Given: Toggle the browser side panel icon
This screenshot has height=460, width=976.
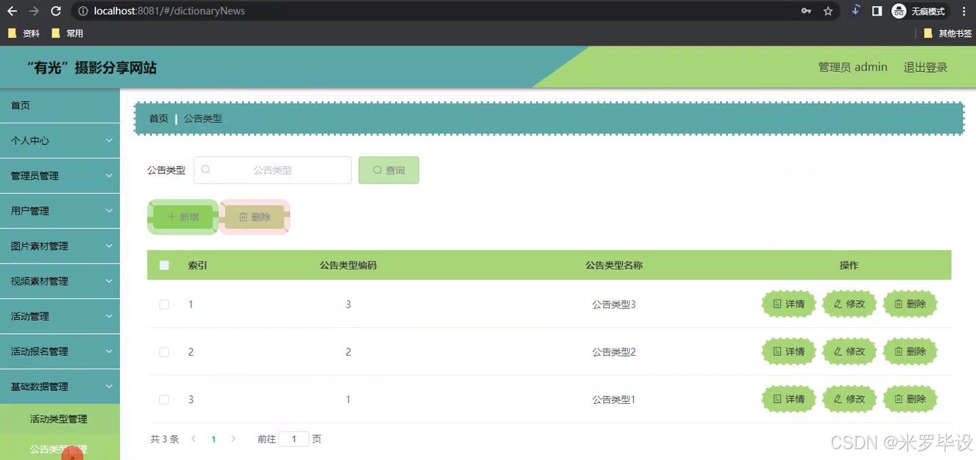Looking at the screenshot, I should click(x=877, y=11).
